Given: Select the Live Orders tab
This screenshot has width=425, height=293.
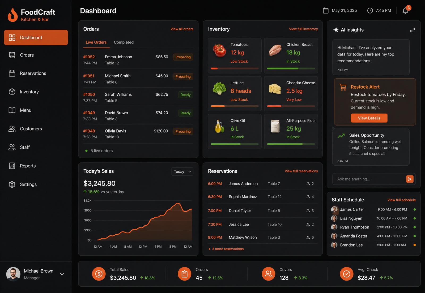Looking at the screenshot, I should click(x=96, y=42).
